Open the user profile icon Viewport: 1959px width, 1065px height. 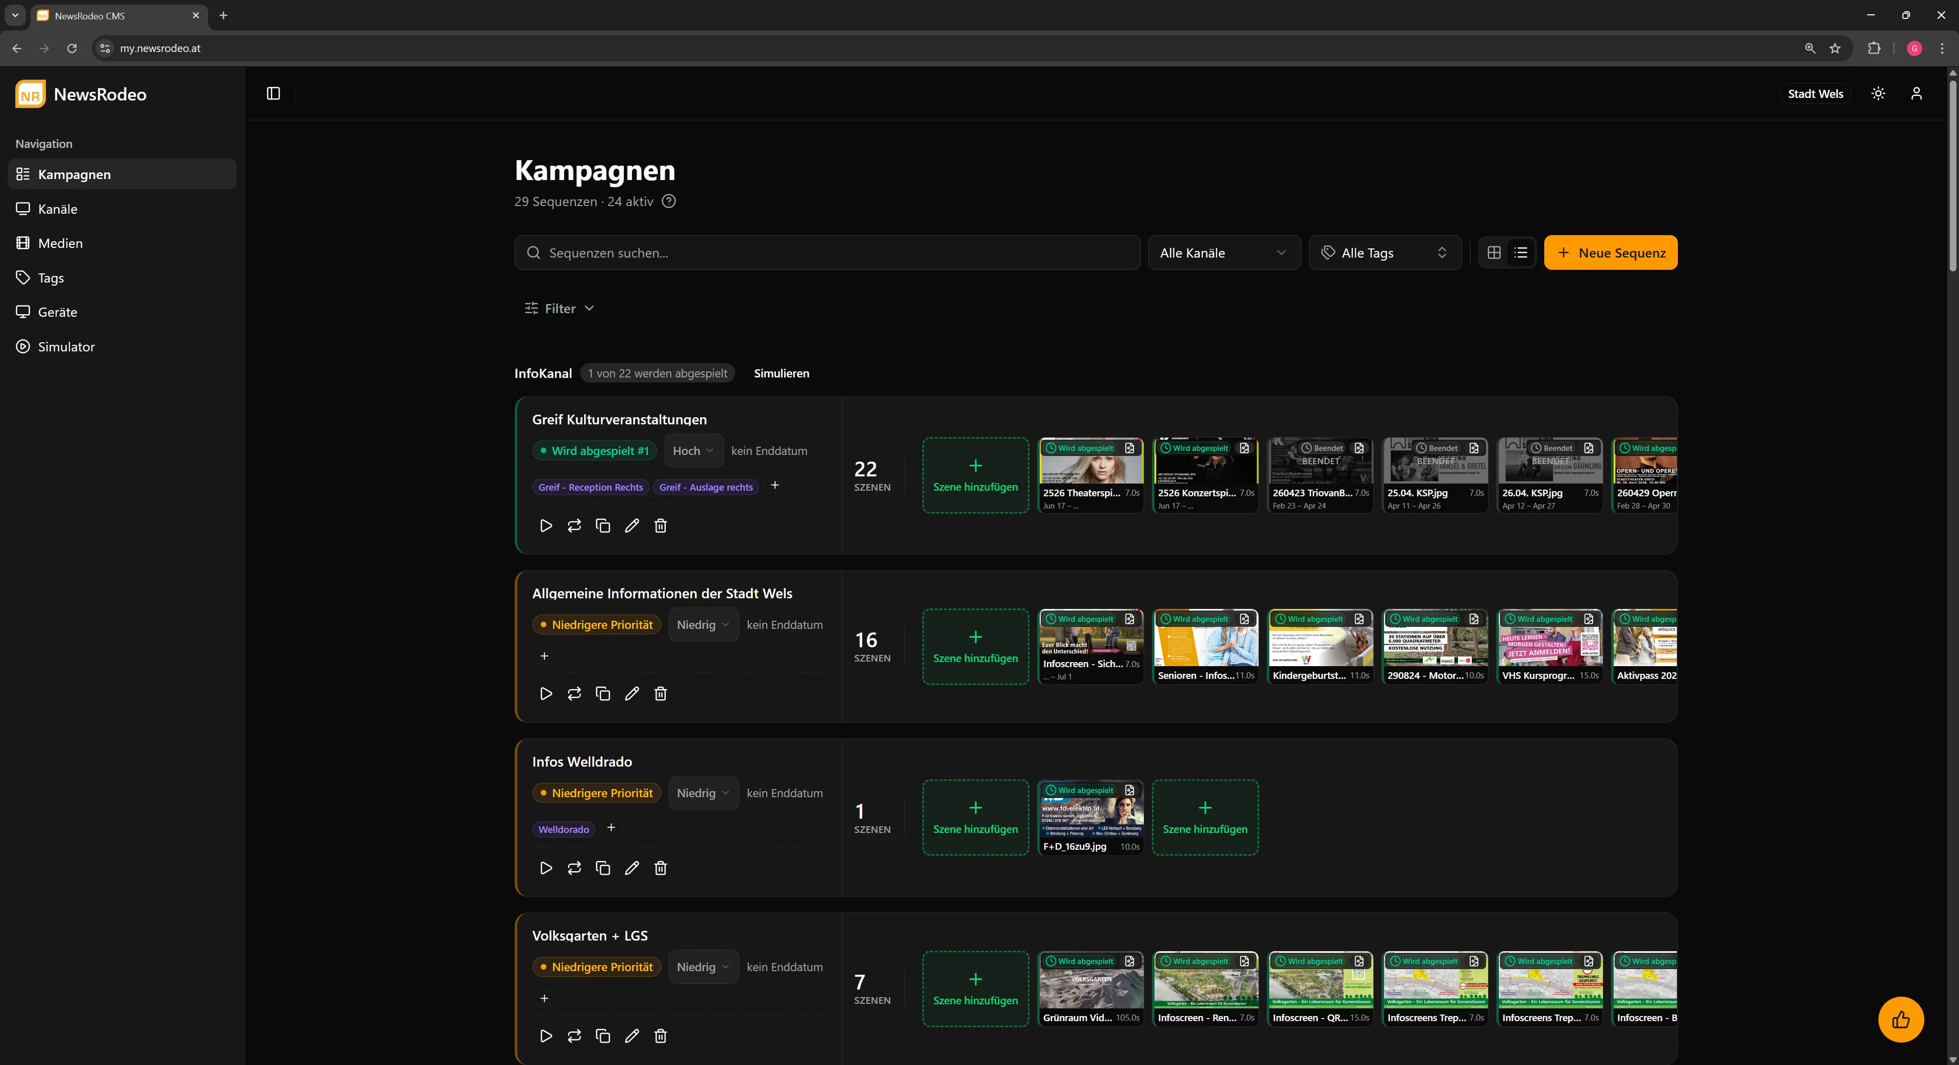1916,93
